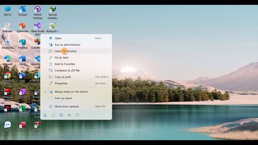Image resolution: width=258 pixels, height=145 pixels.
Task: Select the This PC desktop icon
Action: (x=8, y=11)
